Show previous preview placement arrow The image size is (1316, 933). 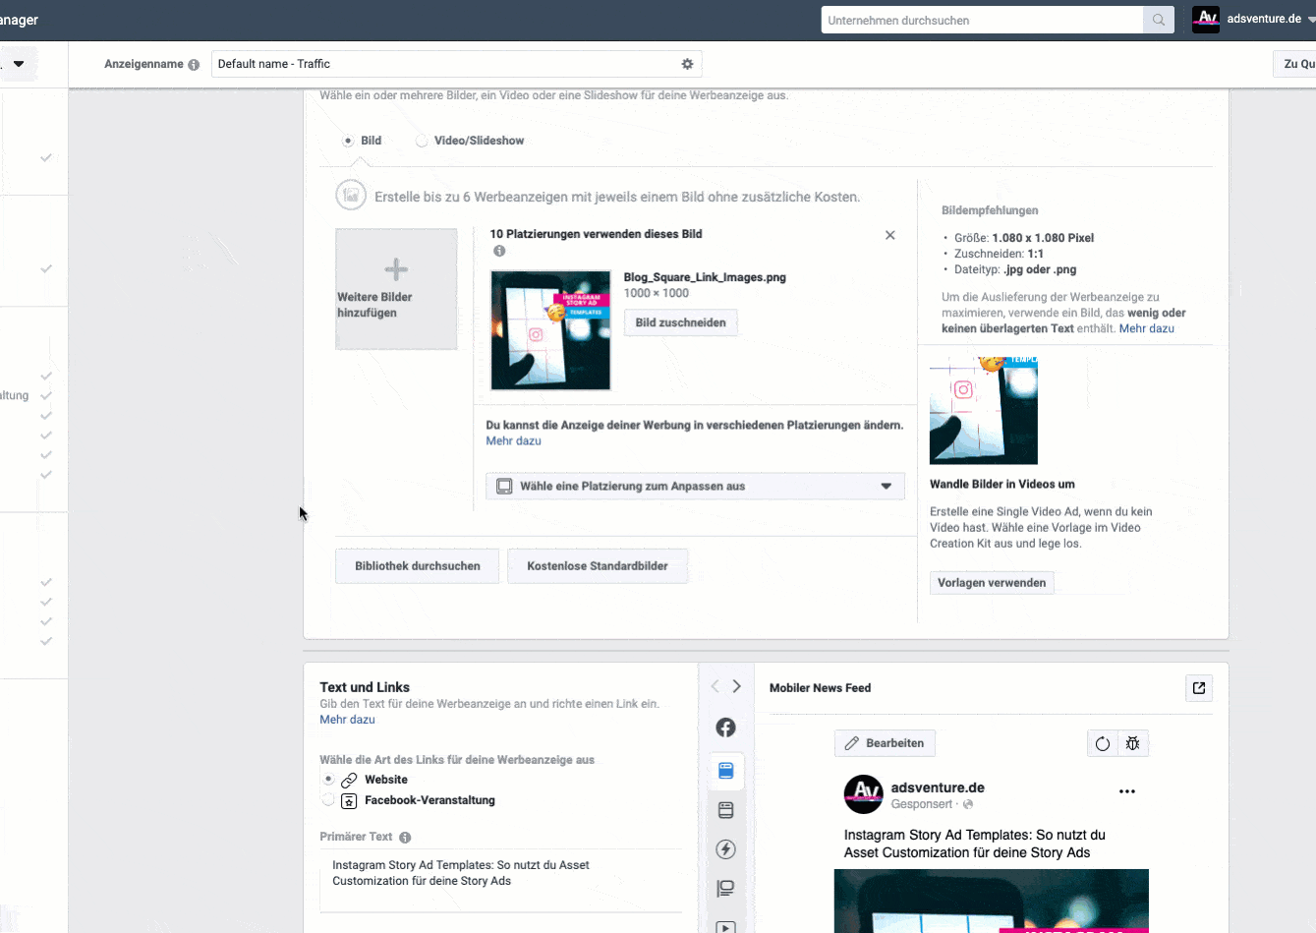click(715, 686)
